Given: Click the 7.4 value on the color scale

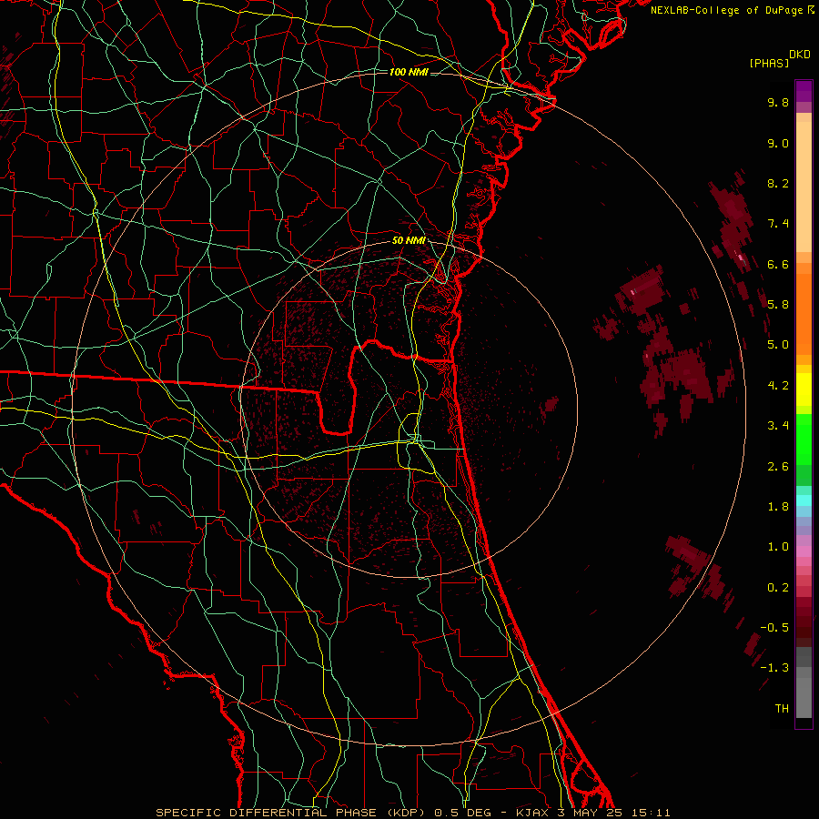Looking at the screenshot, I should point(778,224).
